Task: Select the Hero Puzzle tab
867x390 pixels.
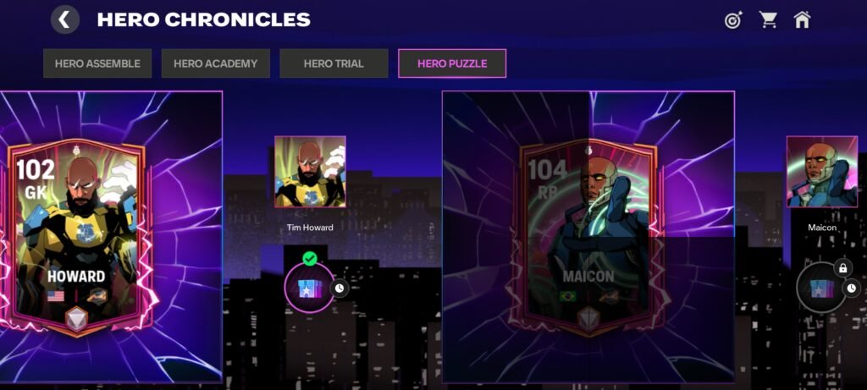Action: pyautogui.click(x=452, y=63)
